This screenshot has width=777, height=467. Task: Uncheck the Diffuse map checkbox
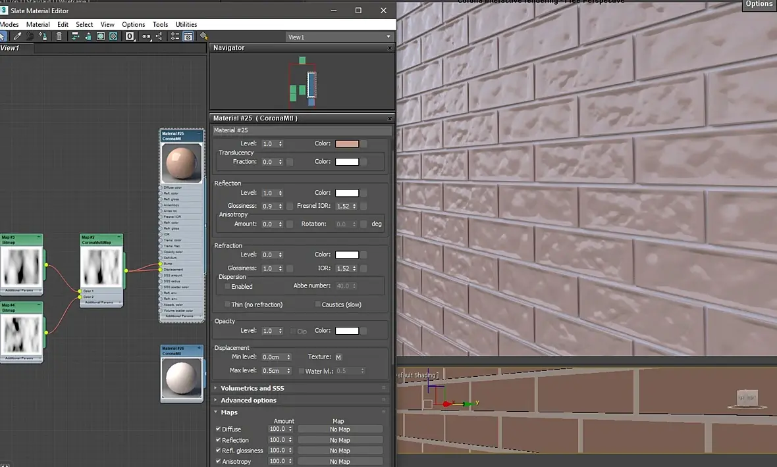click(219, 429)
